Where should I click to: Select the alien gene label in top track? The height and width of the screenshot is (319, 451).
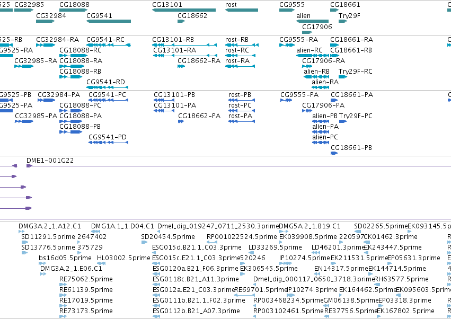304,15
